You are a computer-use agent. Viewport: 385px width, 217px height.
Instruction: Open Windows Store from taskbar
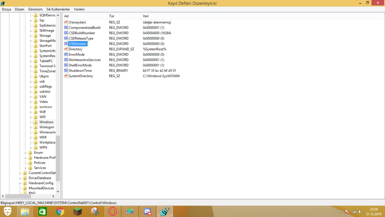click(x=42, y=211)
